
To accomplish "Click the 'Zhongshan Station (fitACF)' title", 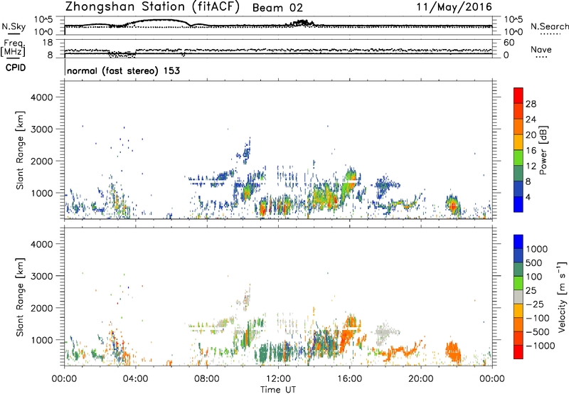I will [152, 7].
